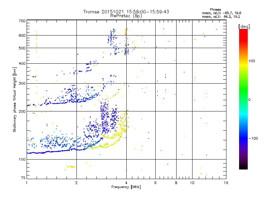Click the 'mean, sd,O: -95.7, 16.8' line
This screenshot has width=266, height=199.
[221, 13]
